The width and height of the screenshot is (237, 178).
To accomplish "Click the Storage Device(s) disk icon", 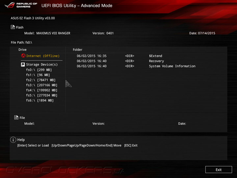I will pos(23,65).
